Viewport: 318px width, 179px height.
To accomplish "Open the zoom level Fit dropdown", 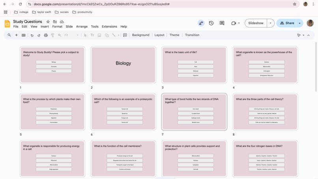I will click(x=71, y=35).
